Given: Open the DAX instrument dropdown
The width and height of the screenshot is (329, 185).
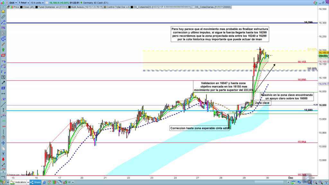Looking at the screenshot, I should click(13, 2).
